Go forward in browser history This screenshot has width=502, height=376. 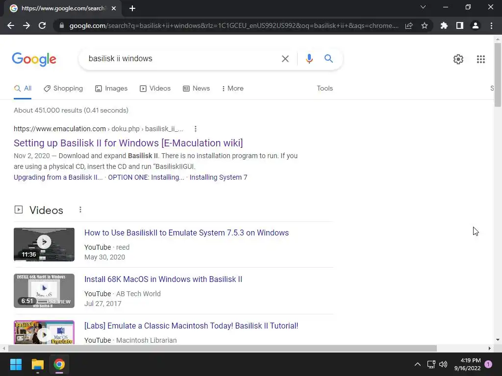26,25
